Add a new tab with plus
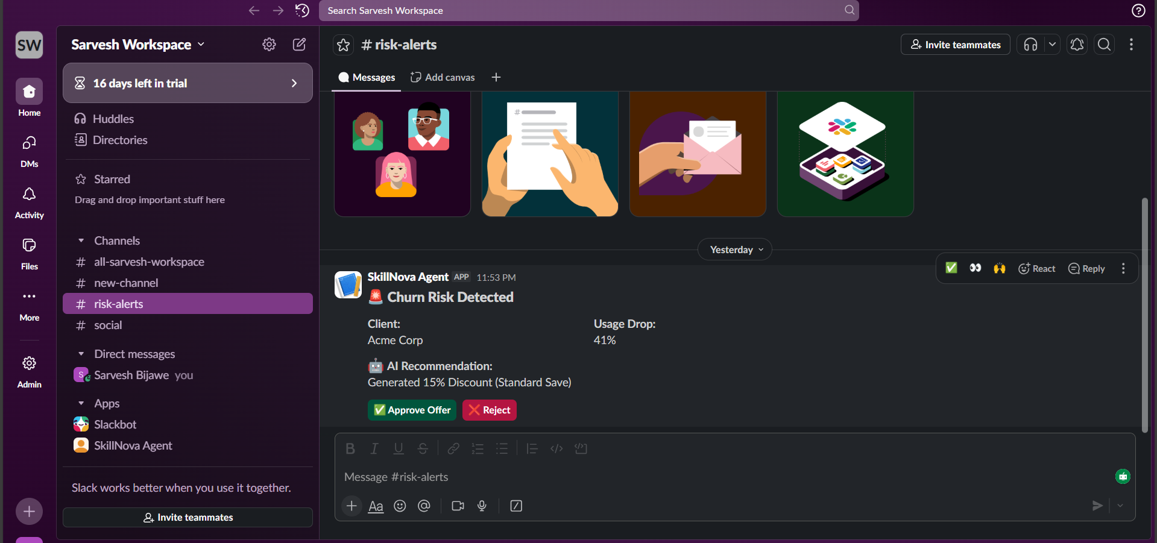Viewport: 1157px width, 543px height. coord(496,77)
